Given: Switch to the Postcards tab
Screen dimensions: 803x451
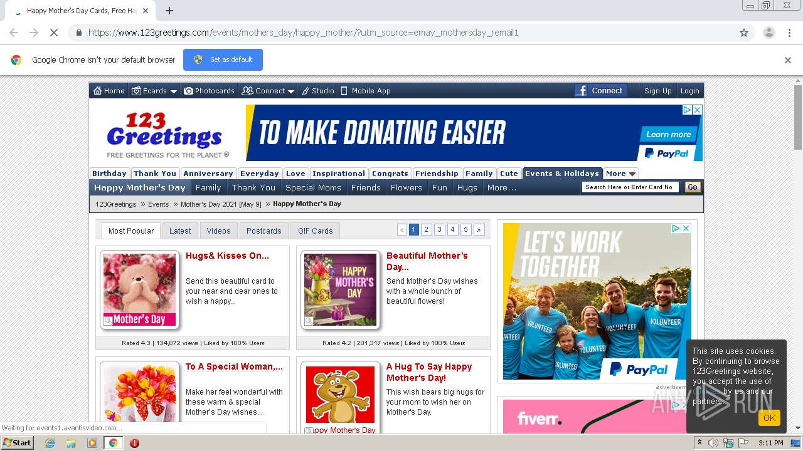Looking at the screenshot, I should pos(264,231).
